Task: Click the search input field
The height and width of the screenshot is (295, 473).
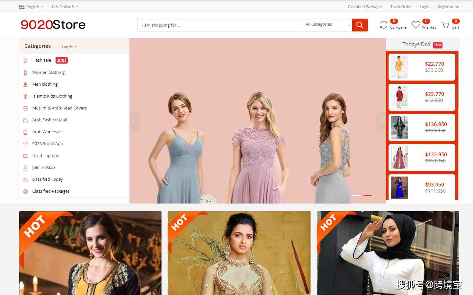Action: tap(219, 25)
